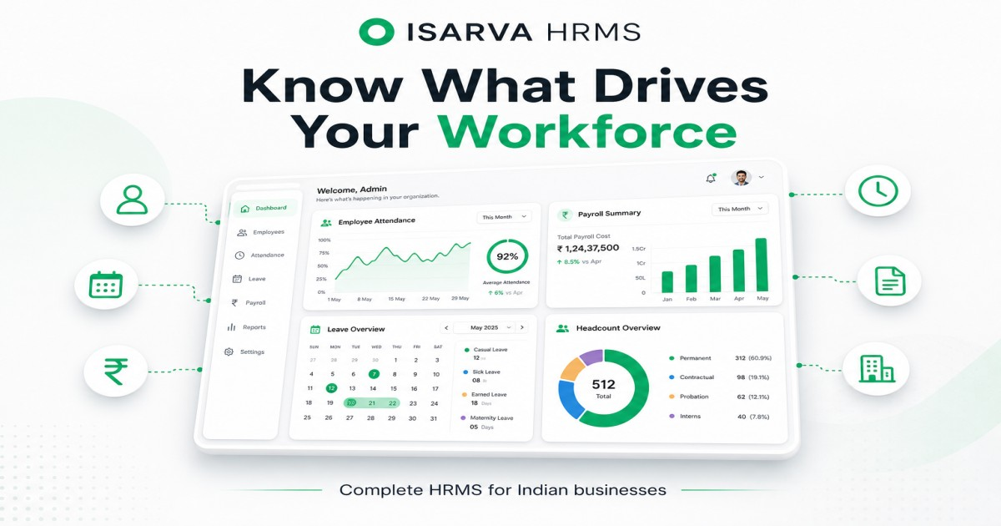Click the Jan bar in payroll chart
1001x526 pixels.
[667, 282]
